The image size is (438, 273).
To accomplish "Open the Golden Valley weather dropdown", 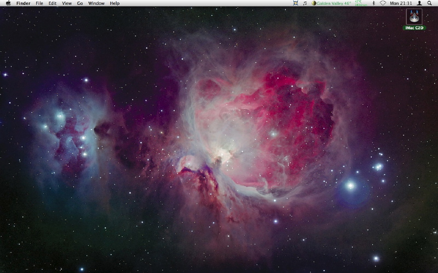I will tap(334, 3).
